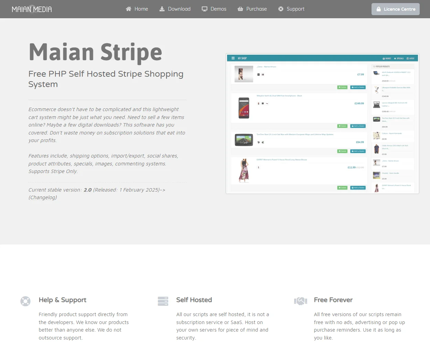Screen dimensions: 430x344
Task: Click the Self Hosted heading
Action: pyautogui.click(x=194, y=300)
